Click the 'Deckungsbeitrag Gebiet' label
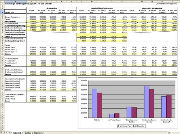This screenshot has width=180, height=134. pyautogui.click(x=15, y=41)
